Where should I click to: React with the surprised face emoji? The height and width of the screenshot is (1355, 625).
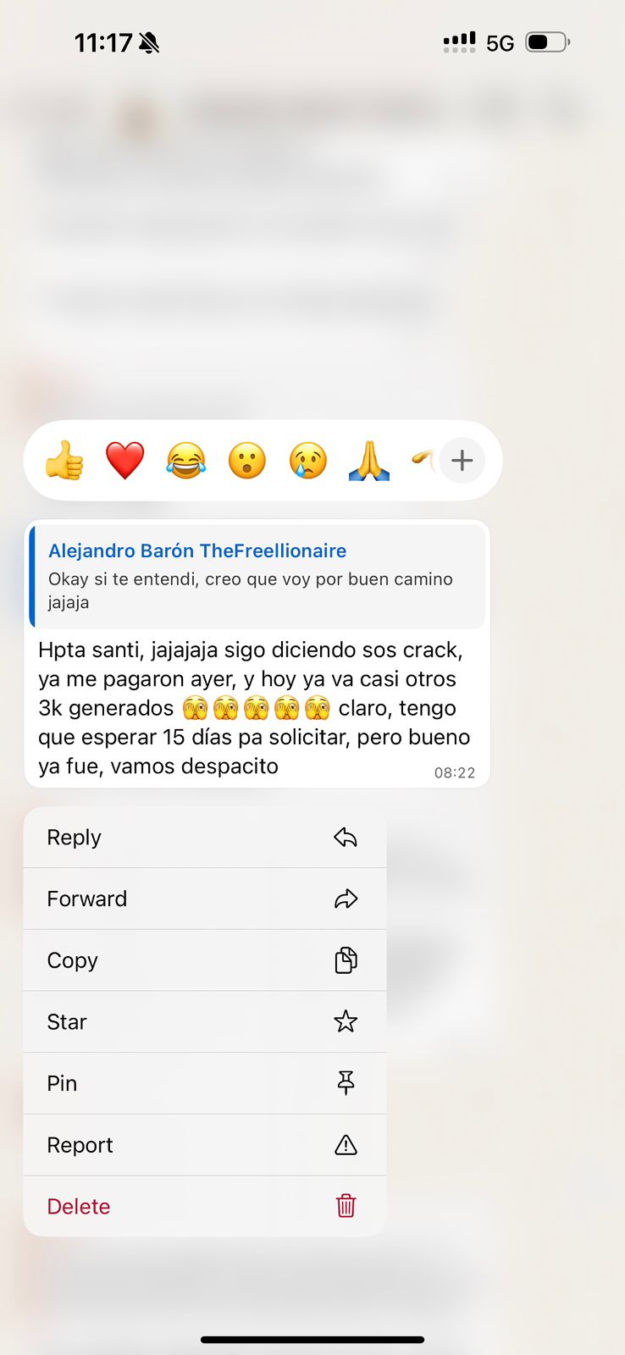point(247,461)
